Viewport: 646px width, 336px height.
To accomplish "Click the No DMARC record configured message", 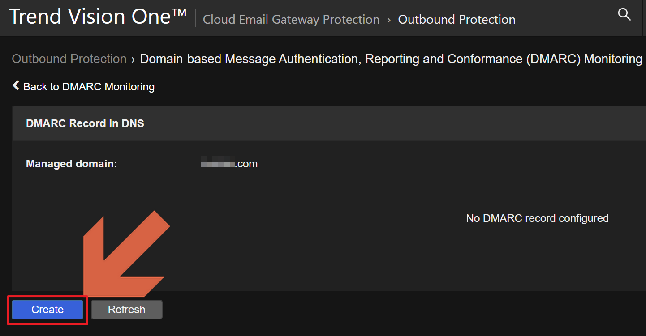I will tap(537, 218).
